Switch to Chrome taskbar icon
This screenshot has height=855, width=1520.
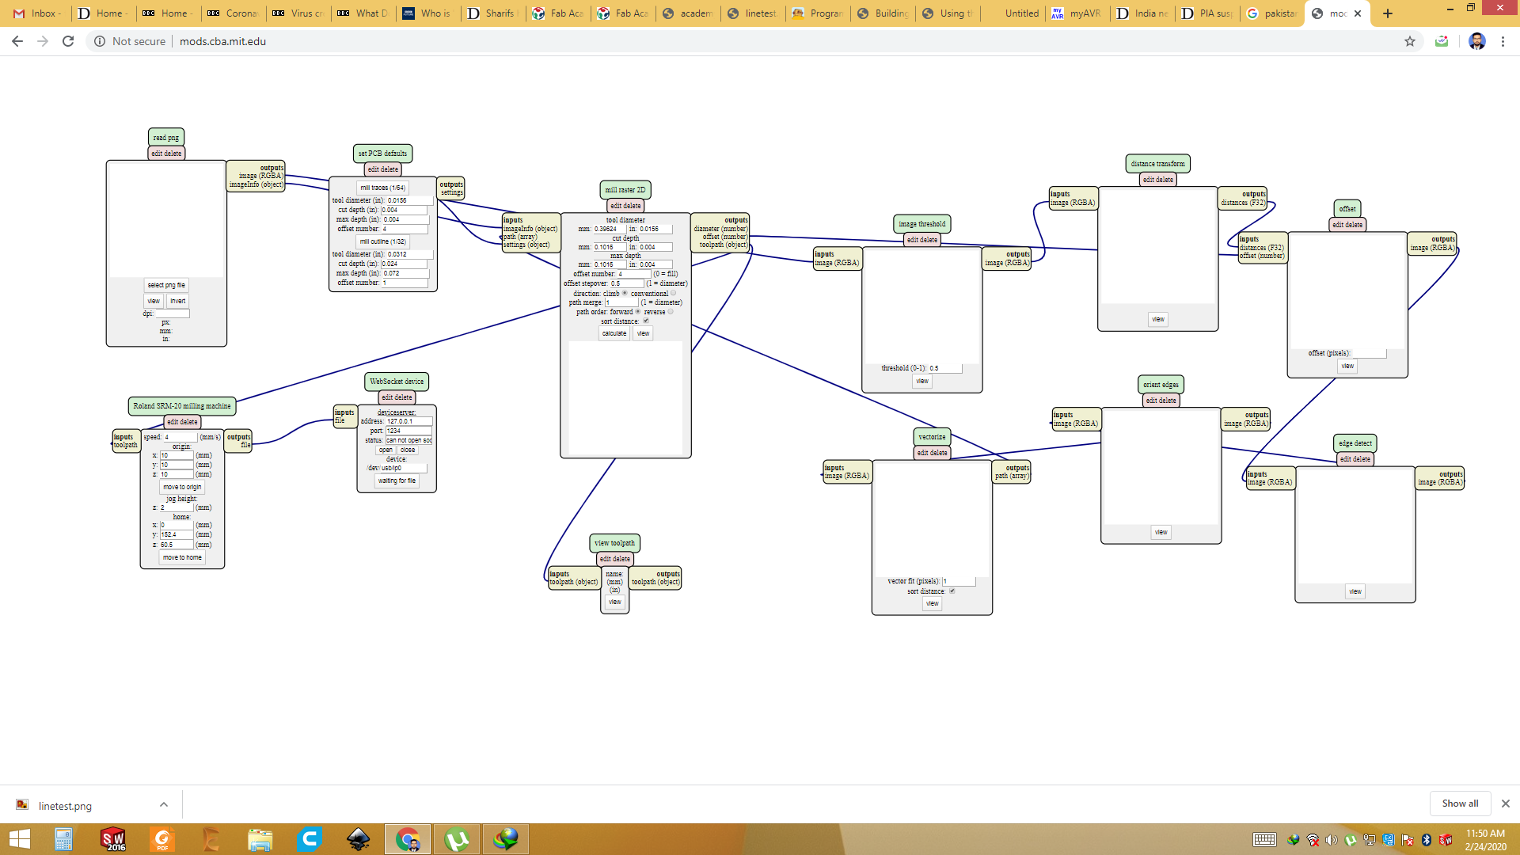[x=408, y=839]
